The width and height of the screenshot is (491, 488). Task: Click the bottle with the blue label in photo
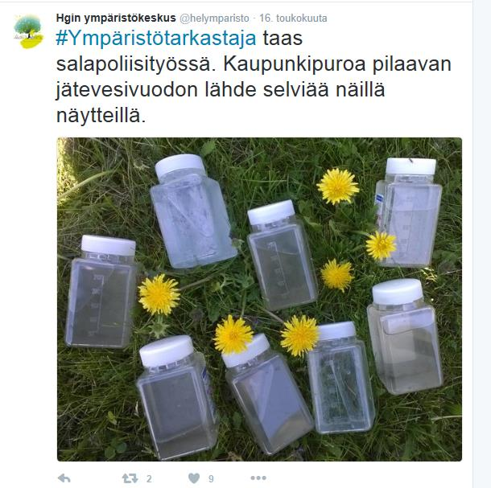[x=409, y=213]
